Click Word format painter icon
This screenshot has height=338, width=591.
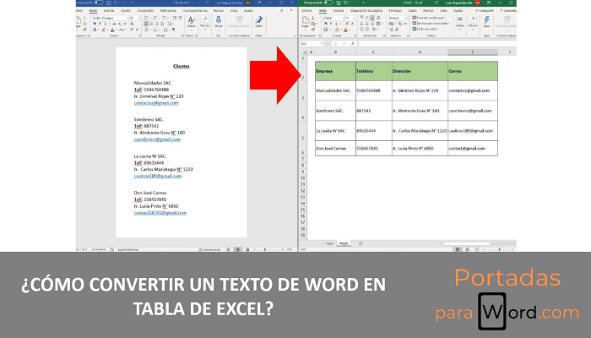click(84, 30)
